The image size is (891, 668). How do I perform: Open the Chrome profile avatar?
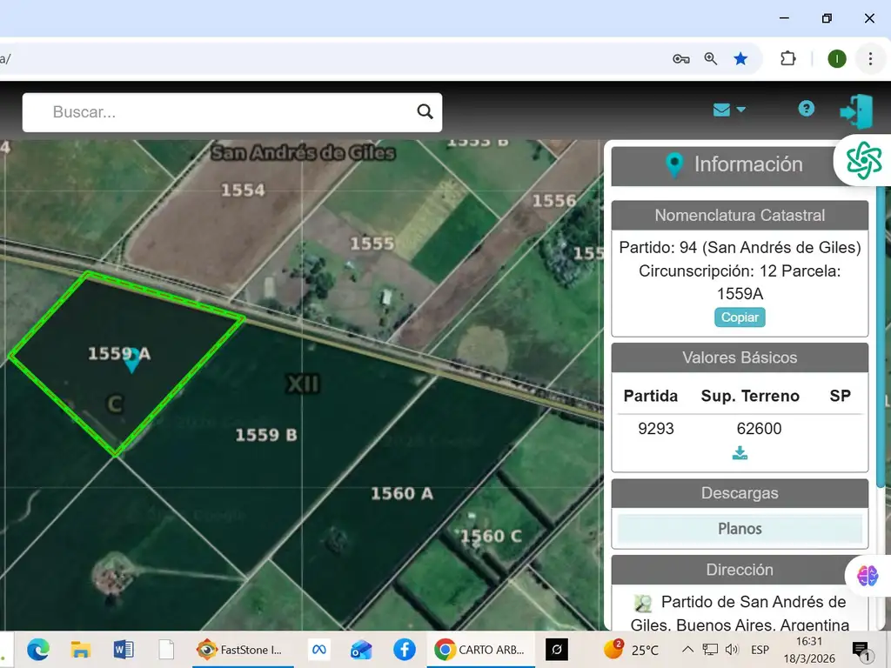(836, 58)
